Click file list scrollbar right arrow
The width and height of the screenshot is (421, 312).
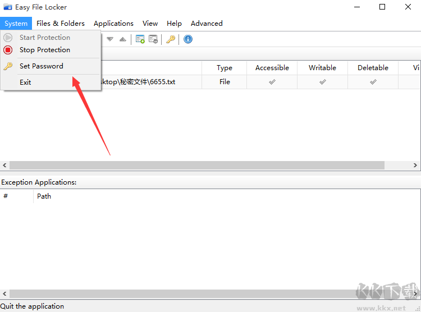(x=415, y=165)
